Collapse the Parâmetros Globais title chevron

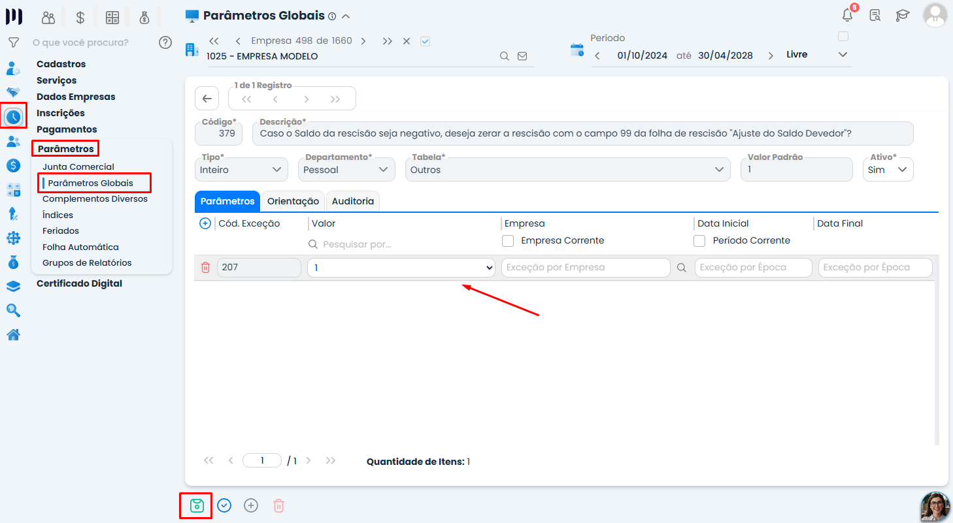[x=346, y=16]
